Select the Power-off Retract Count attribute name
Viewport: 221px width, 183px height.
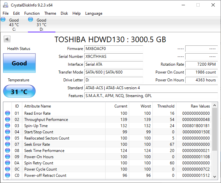[45, 175]
